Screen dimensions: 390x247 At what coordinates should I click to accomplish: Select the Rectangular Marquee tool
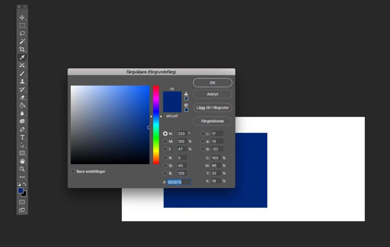(22, 25)
